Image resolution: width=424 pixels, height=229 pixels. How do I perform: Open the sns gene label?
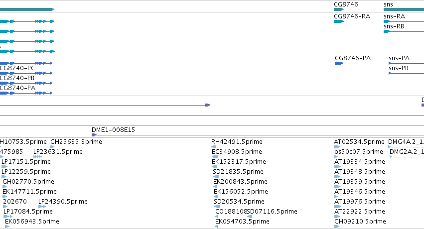tap(388, 4)
